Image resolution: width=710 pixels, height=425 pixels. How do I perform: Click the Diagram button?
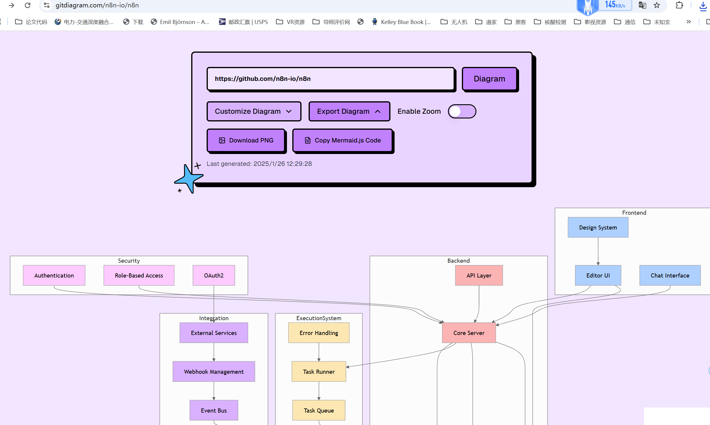click(x=489, y=79)
